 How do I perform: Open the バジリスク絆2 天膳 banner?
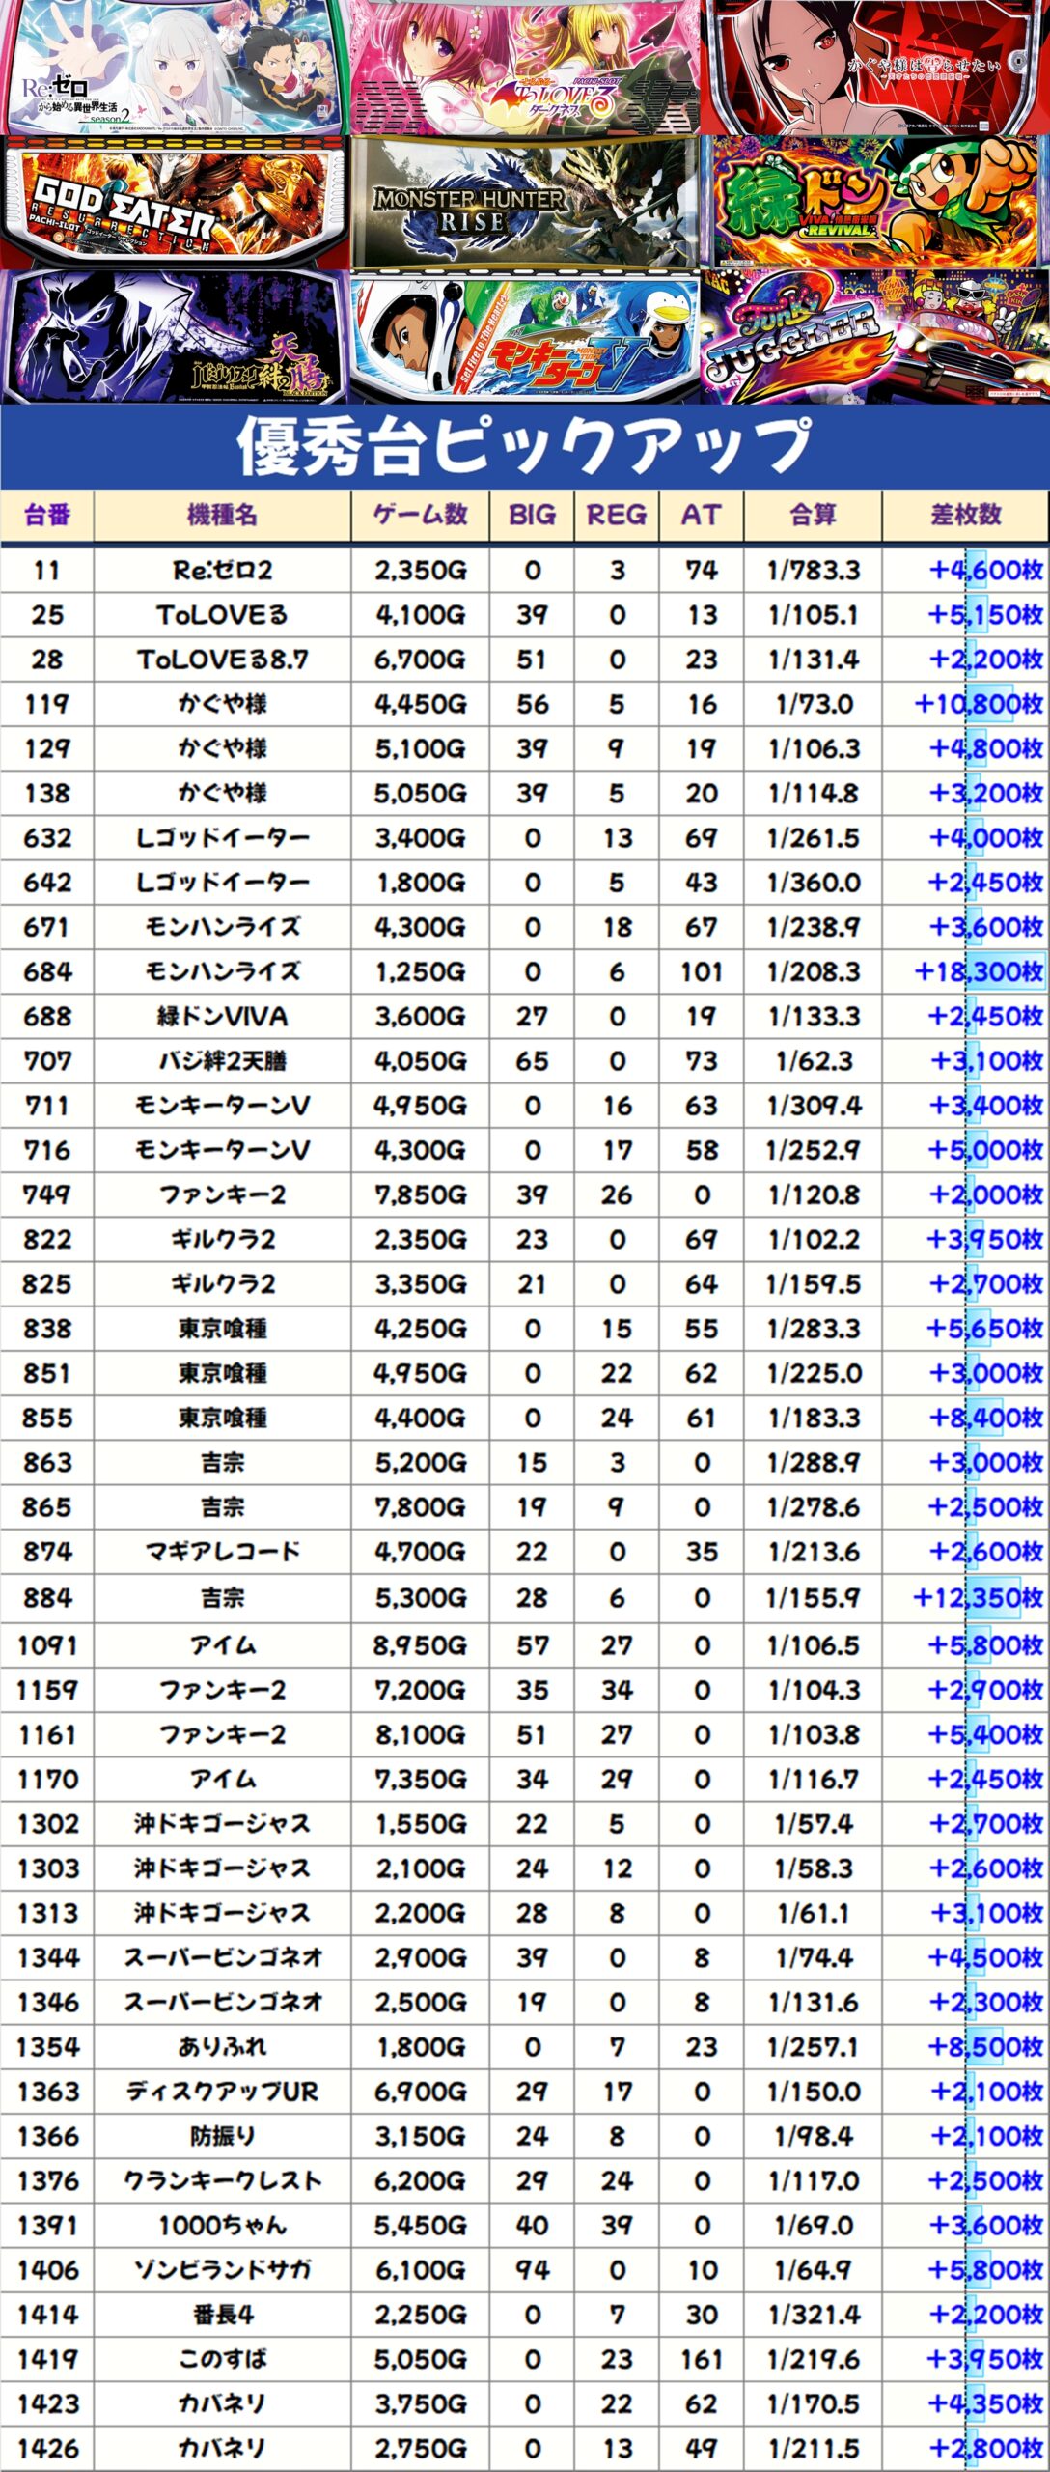click(175, 336)
